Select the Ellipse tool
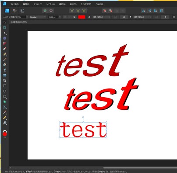The image size is (177, 173). [5, 91]
